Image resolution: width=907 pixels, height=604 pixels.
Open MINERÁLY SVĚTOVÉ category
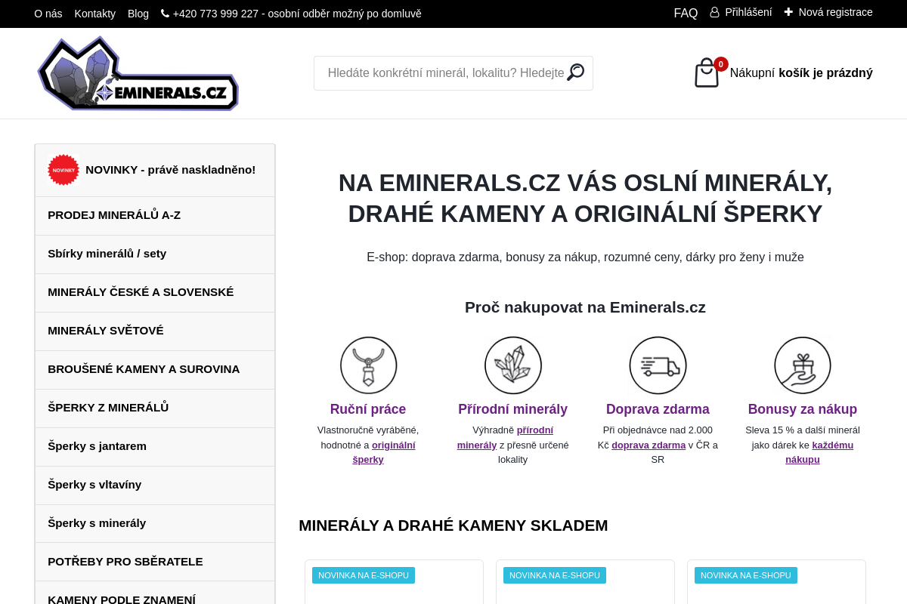point(155,331)
